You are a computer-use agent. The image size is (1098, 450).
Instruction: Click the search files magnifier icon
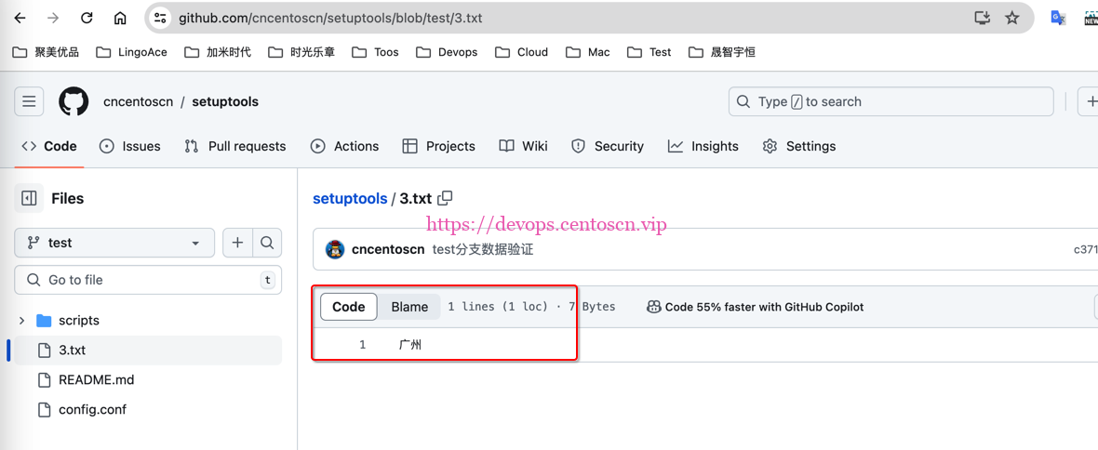(x=267, y=243)
